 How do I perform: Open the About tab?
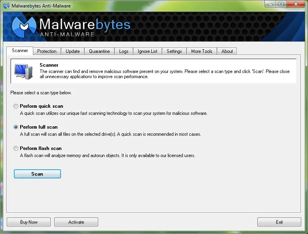pyautogui.click(x=227, y=51)
